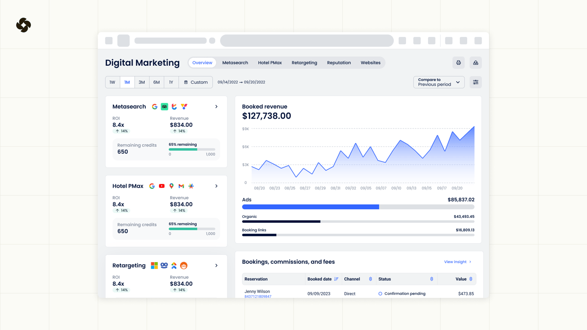This screenshot has height=330, width=587.
Task: Select the Google icon in the Metasearch card
Action: [155, 107]
